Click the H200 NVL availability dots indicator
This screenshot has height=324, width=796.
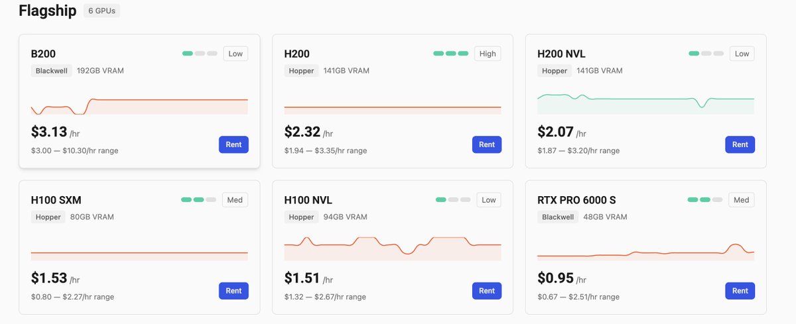coord(706,54)
